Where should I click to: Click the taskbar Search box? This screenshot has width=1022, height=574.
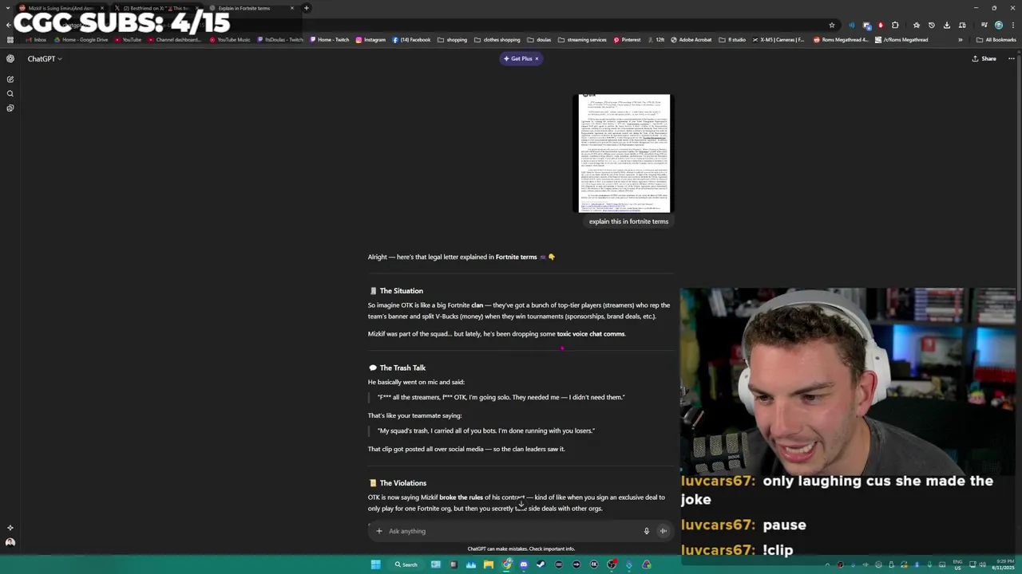click(406, 564)
